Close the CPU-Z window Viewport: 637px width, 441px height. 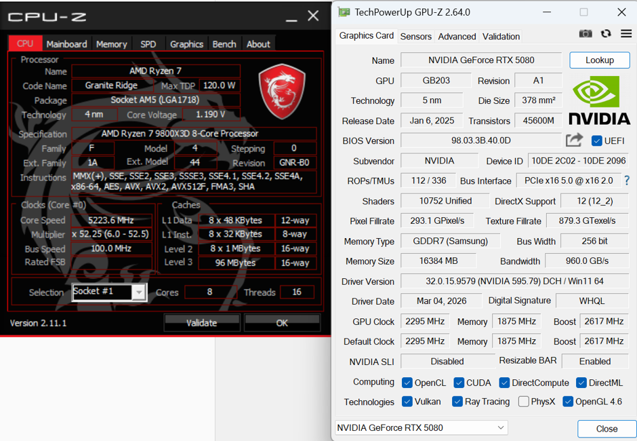pyautogui.click(x=313, y=16)
